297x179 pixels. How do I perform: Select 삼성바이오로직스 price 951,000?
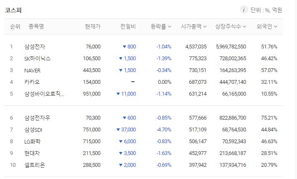[92, 94]
